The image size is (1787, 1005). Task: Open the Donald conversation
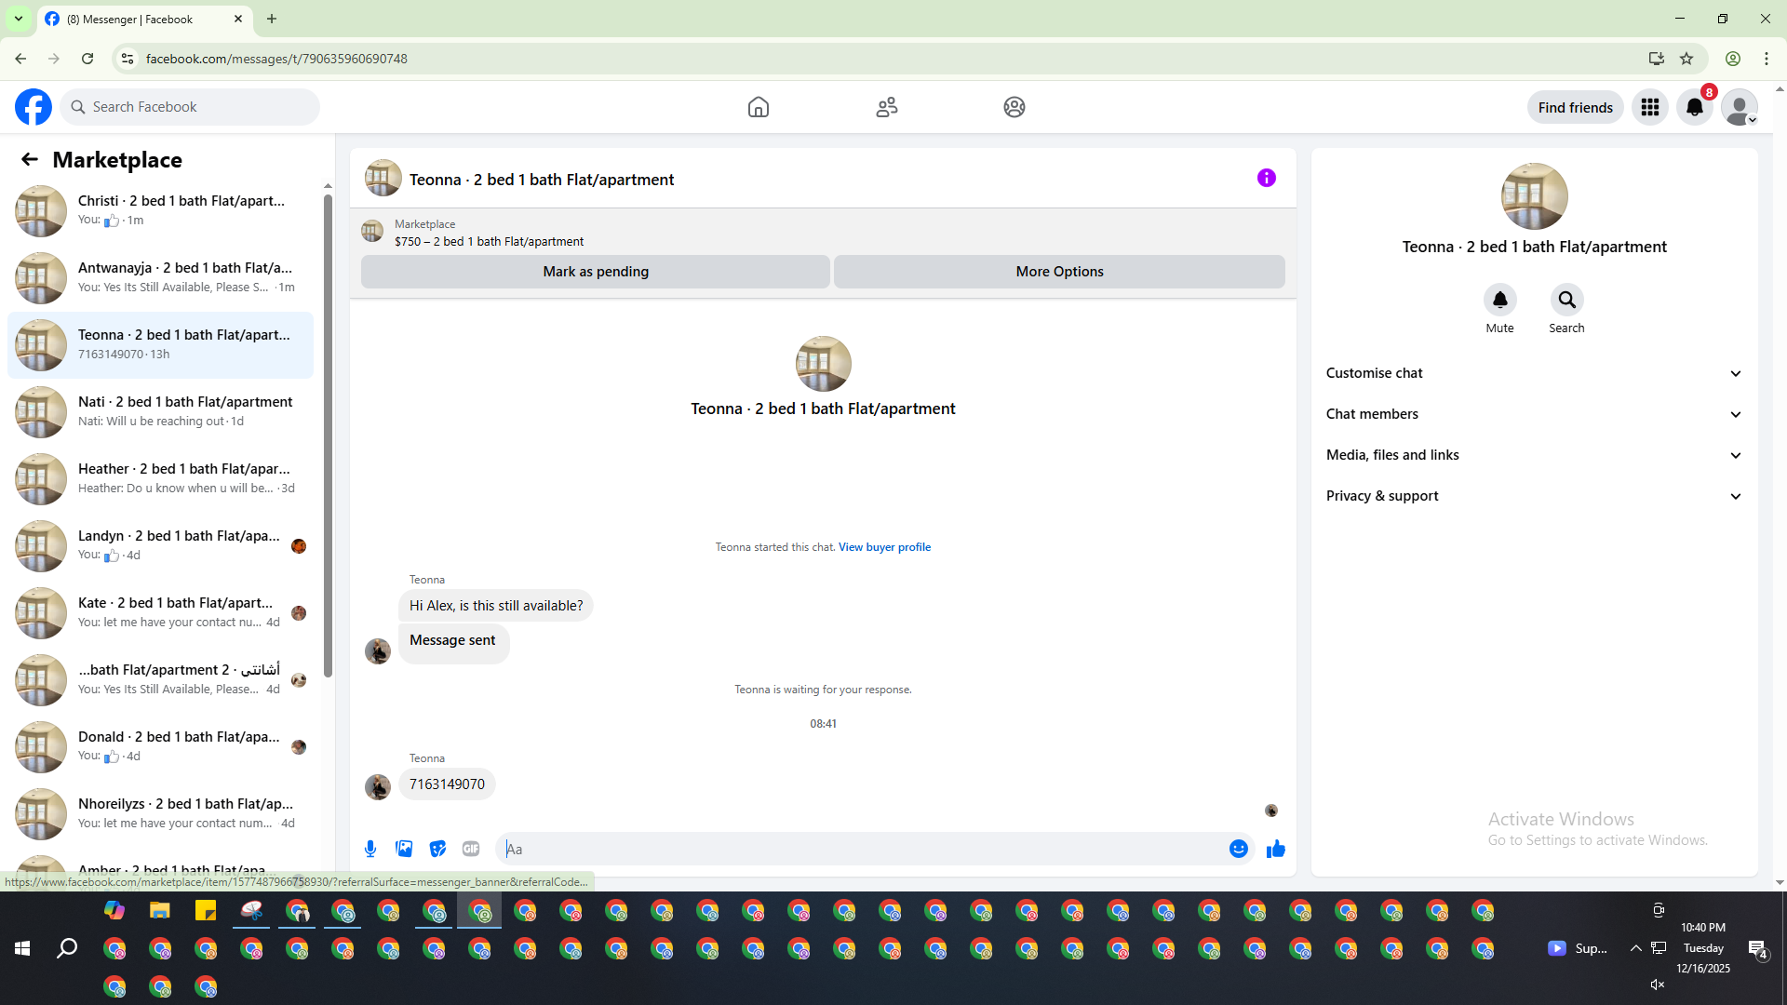160,747
